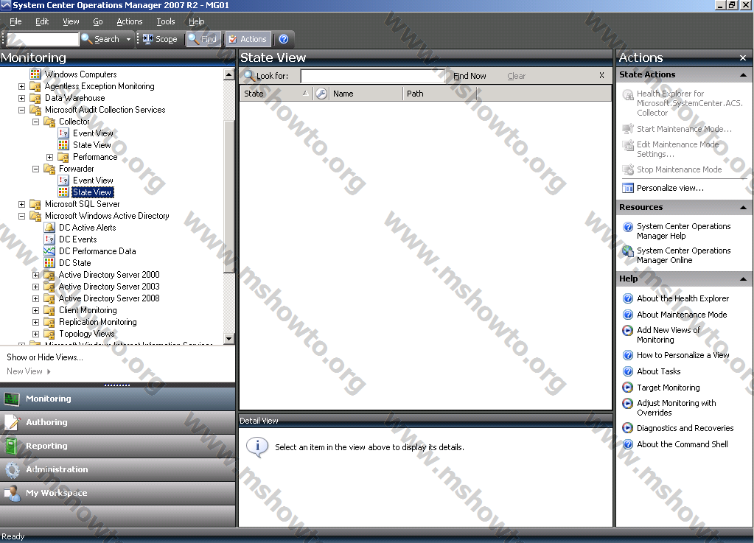
Task: Expand Agentless Exception Monitoring folder
Action: tap(21, 86)
